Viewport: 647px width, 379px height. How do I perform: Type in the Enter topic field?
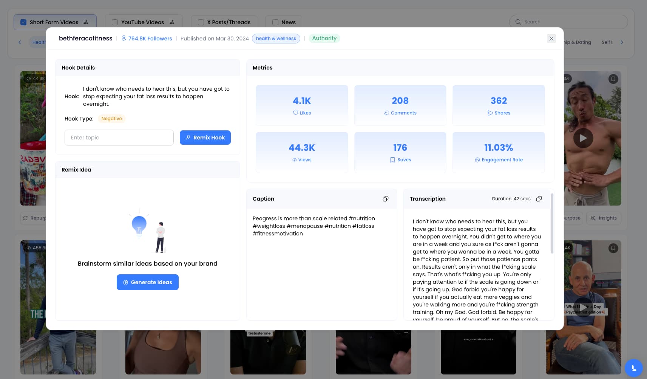click(119, 138)
